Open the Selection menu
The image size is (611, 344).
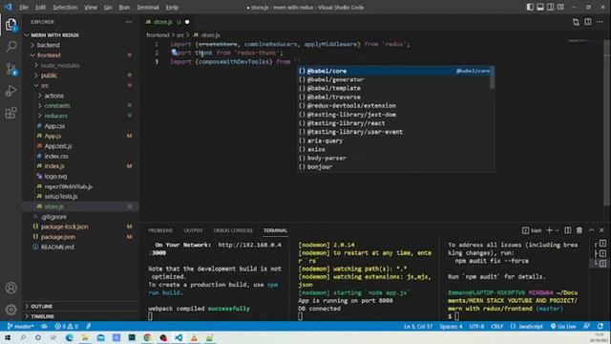click(x=65, y=7)
